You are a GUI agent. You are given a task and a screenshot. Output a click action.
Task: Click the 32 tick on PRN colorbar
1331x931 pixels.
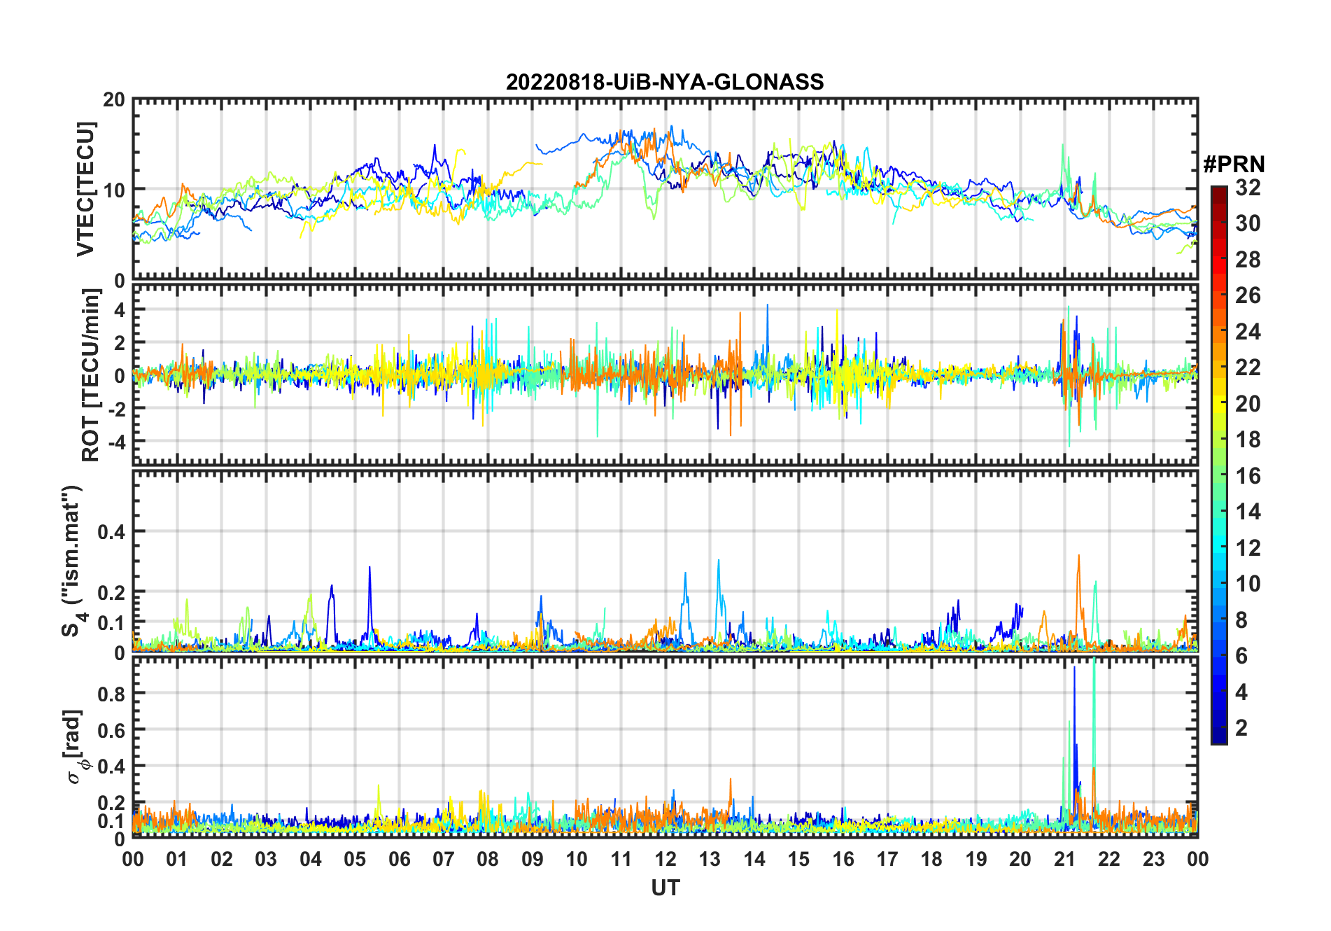tap(1248, 188)
